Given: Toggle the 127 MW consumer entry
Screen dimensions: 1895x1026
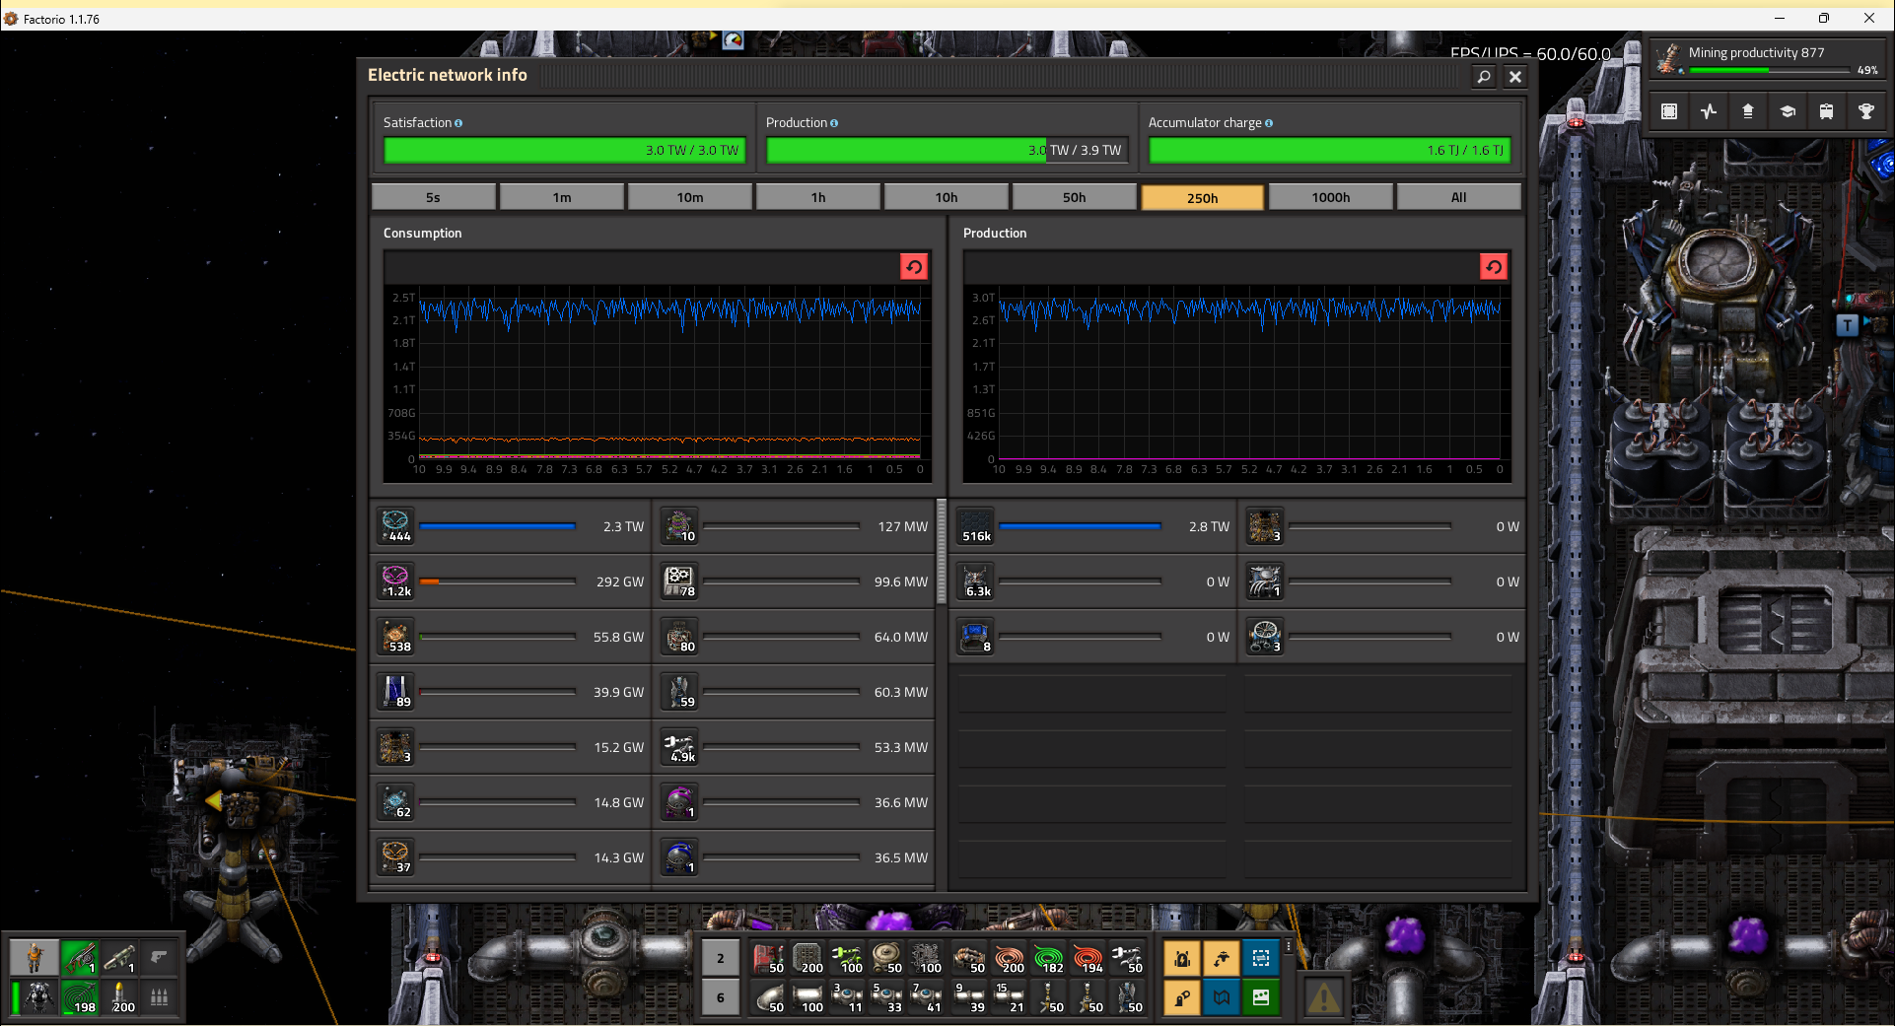Looking at the screenshot, I should [x=795, y=526].
